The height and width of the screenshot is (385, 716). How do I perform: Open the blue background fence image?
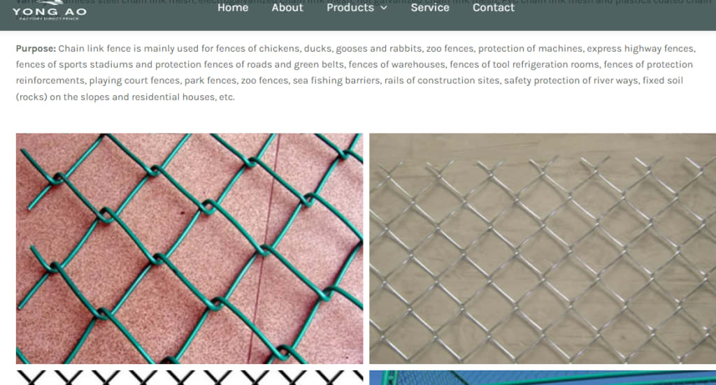543,378
